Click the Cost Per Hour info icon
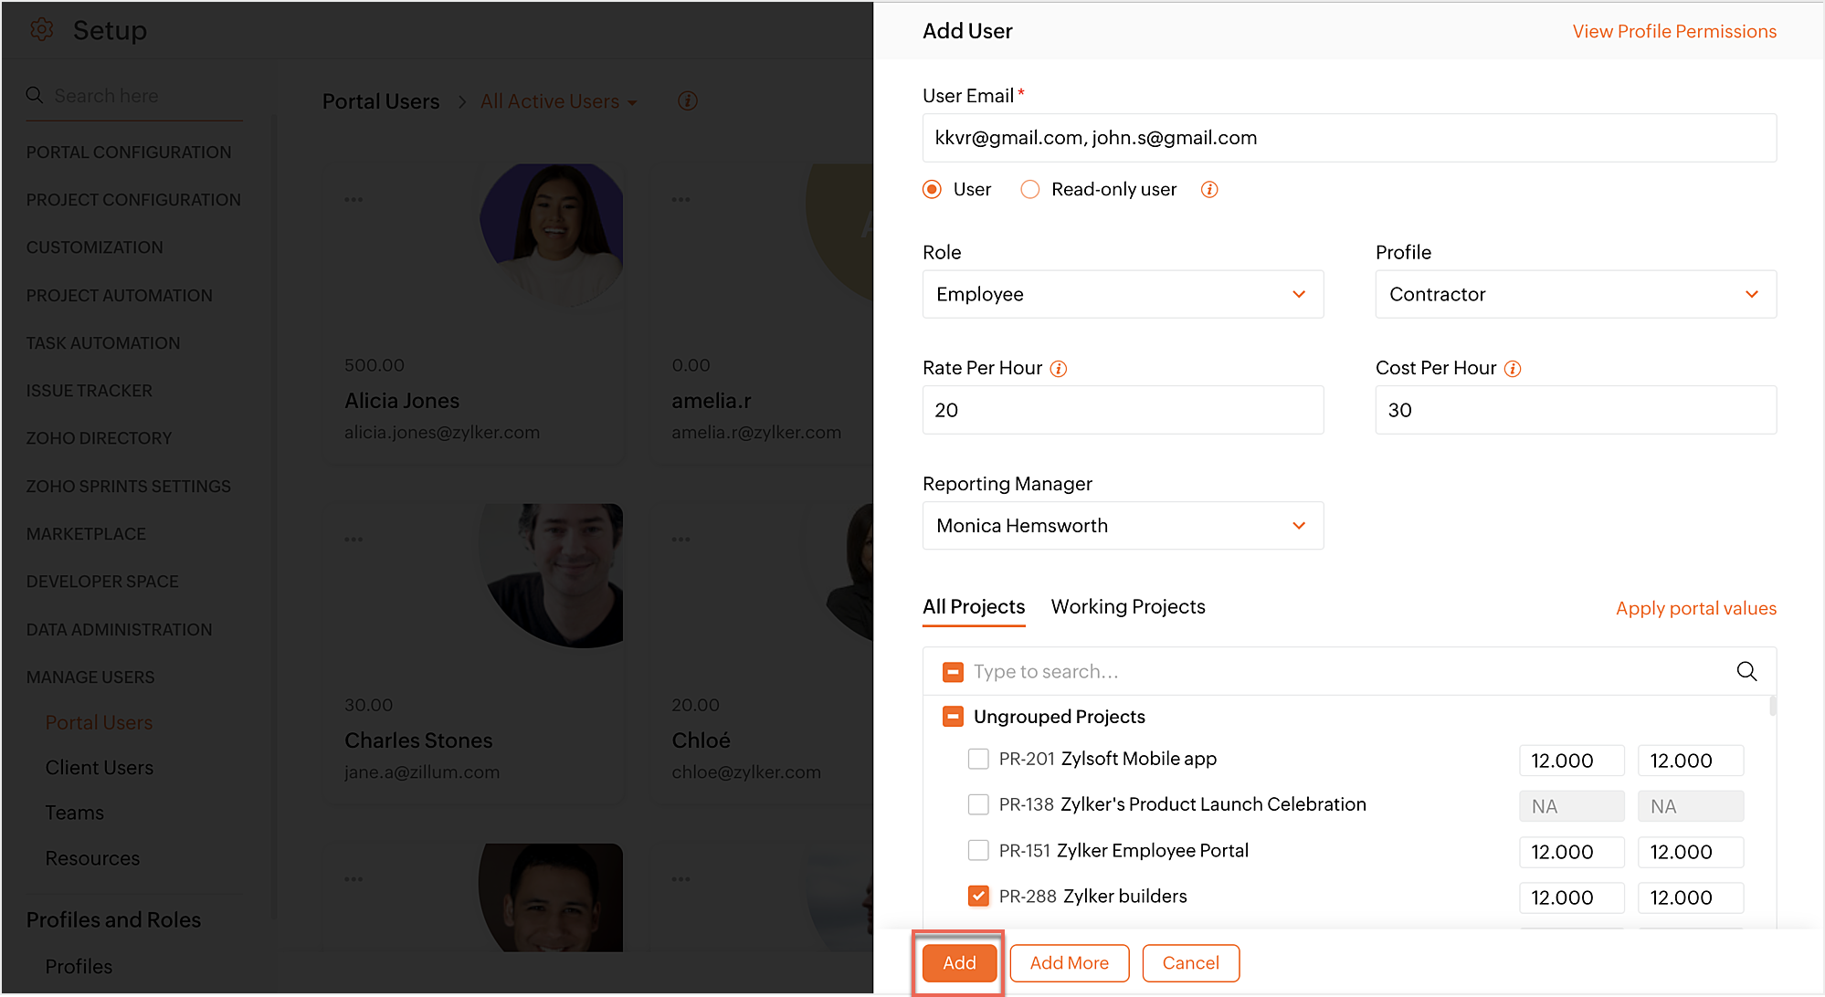Viewport: 1825px width, 997px height. point(1513,368)
